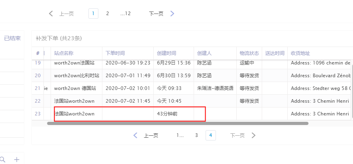Switch to the '已结束' tab

click(12, 38)
